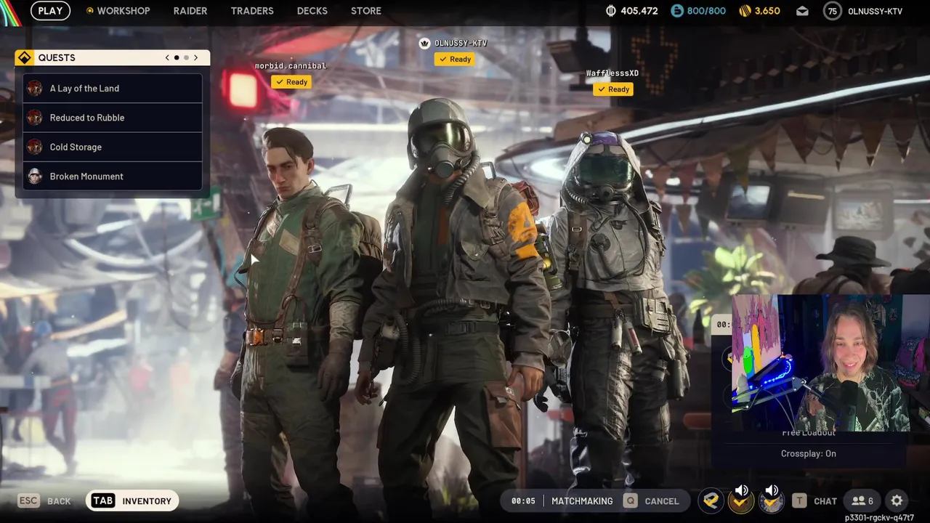This screenshot has height=523, width=930.
Task: Open the Chat button
Action: tap(814, 500)
